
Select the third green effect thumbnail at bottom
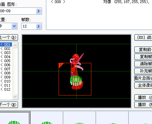(x=79, y=118)
